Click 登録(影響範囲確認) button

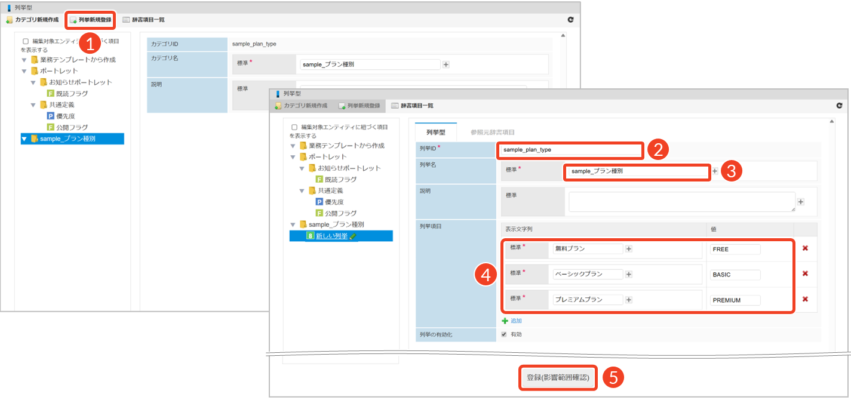(x=558, y=378)
